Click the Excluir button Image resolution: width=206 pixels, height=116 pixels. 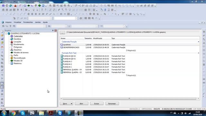click(97, 104)
